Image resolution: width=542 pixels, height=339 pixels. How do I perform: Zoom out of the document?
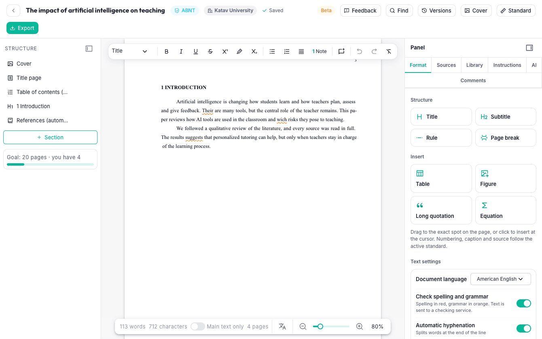(303, 326)
